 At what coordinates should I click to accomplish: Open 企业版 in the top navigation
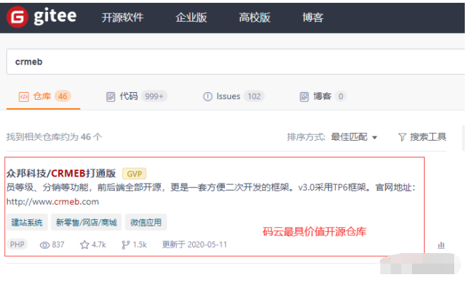[191, 18]
